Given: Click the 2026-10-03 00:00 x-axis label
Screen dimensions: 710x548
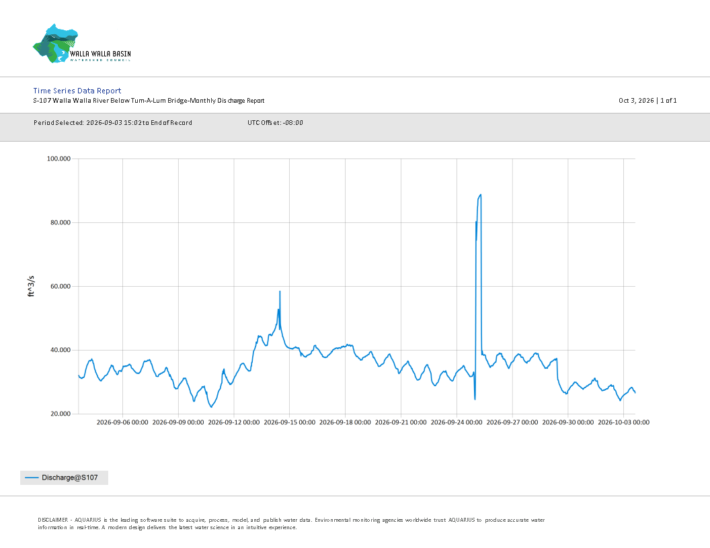Looking at the screenshot, I should click(x=623, y=422).
